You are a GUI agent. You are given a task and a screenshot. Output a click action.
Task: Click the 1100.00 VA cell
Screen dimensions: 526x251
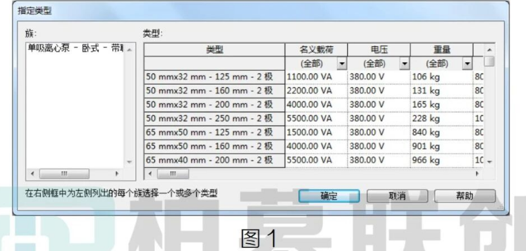[x=317, y=77]
